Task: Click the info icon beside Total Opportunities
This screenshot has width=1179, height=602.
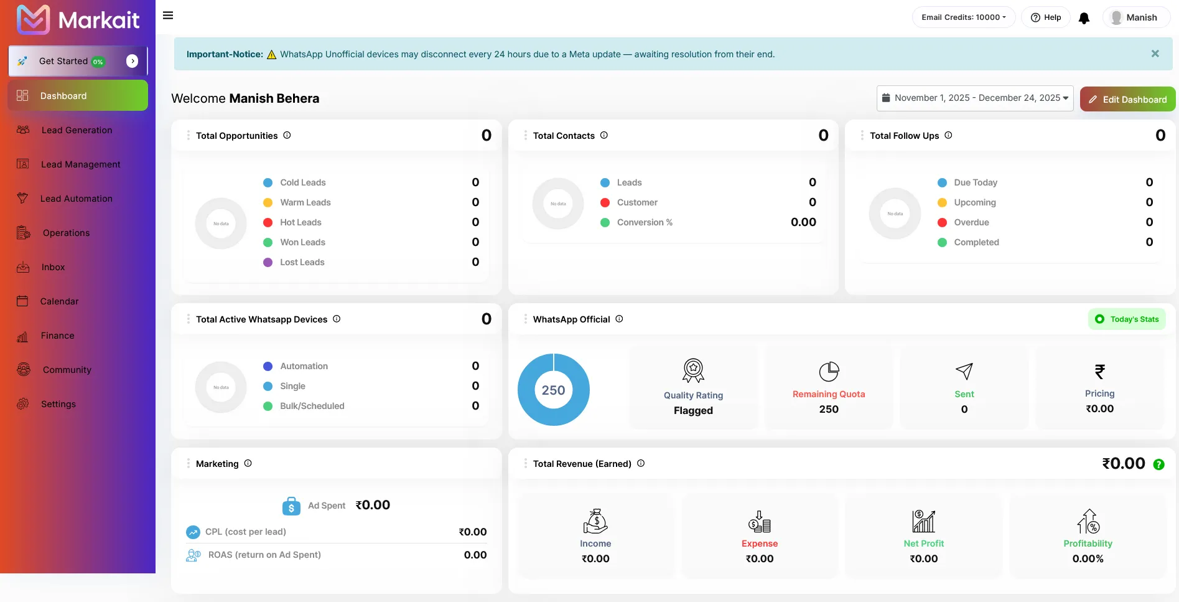Action: (287, 135)
